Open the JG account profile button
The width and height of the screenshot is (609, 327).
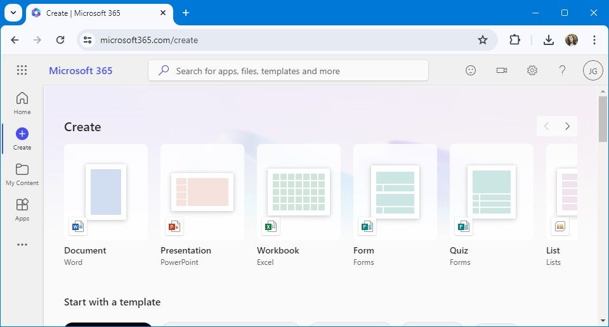pyautogui.click(x=593, y=70)
